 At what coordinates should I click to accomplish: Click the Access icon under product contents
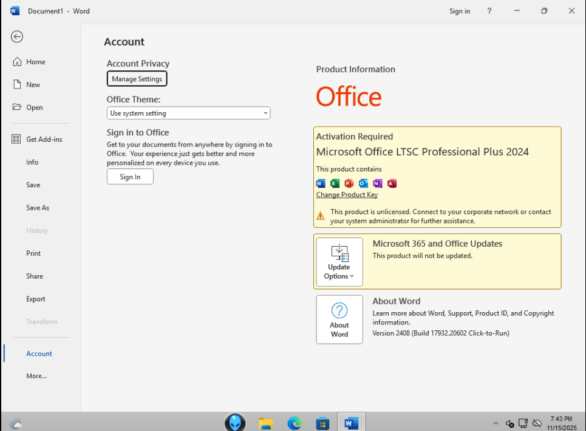(x=392, y=183)
